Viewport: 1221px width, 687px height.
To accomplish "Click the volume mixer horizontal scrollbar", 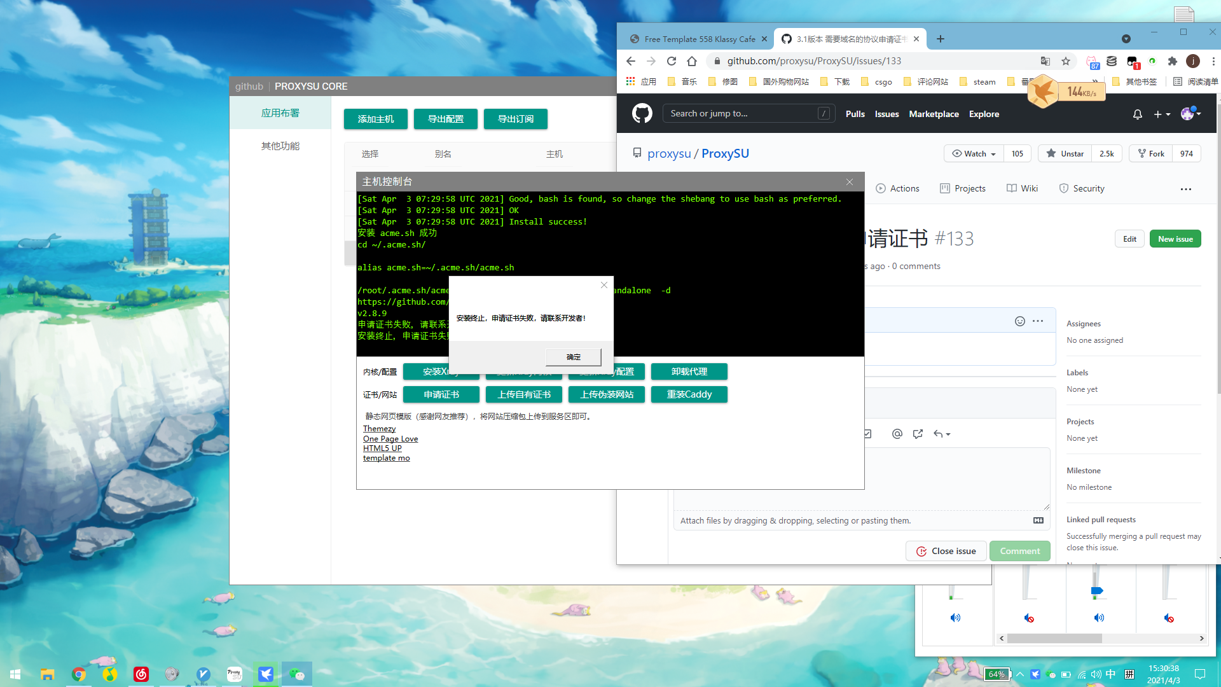I will tap(1054, 638).
